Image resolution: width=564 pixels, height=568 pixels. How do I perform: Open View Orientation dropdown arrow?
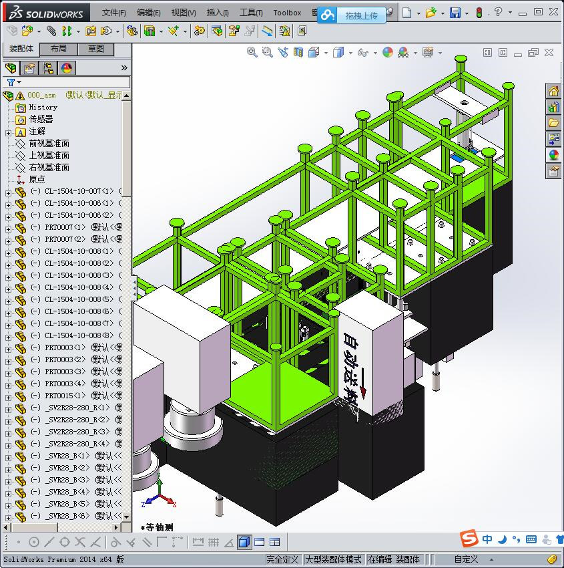coord(326,53)
